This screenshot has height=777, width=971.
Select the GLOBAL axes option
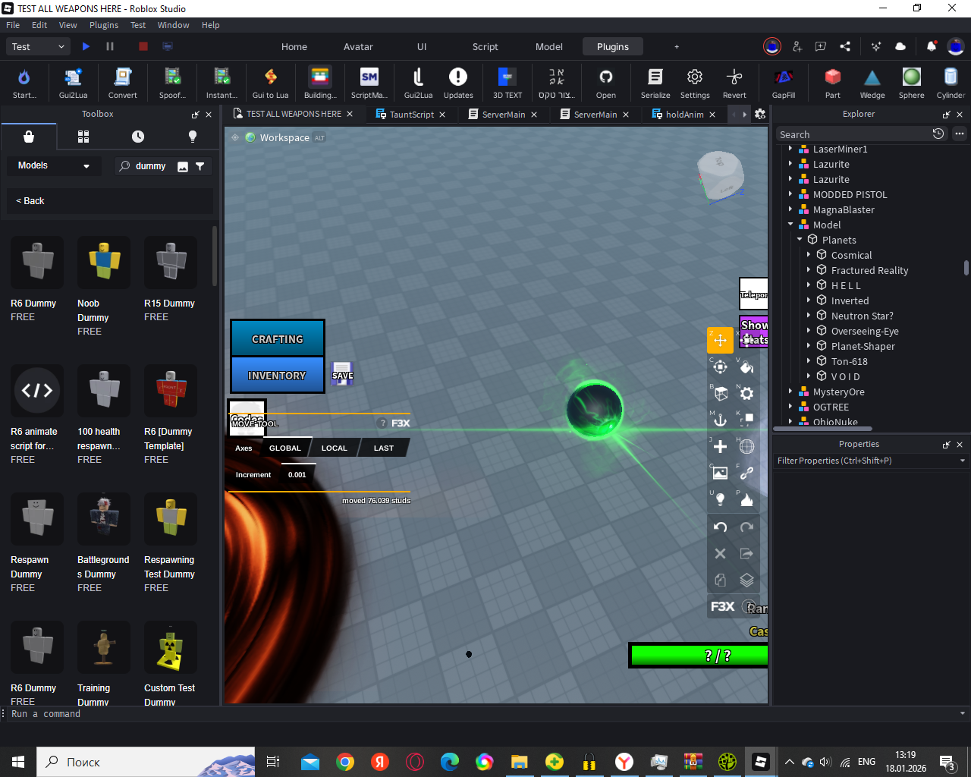pyautogui.click(x=285, y=448)
